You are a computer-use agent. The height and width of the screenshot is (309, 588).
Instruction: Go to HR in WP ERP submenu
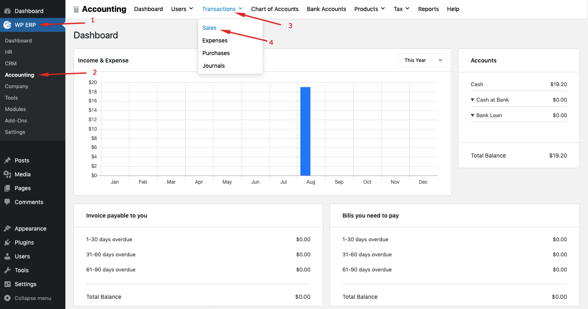click(9, 52)
